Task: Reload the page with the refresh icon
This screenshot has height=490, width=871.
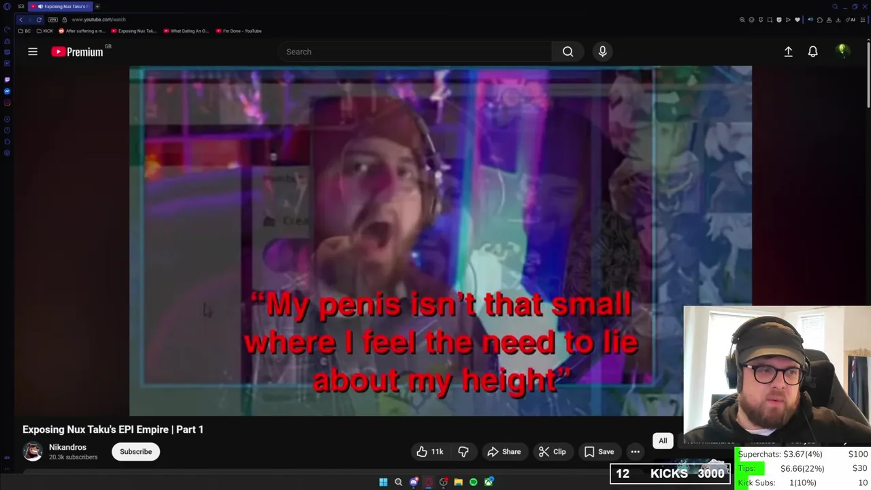Action: tap(39, 20)
